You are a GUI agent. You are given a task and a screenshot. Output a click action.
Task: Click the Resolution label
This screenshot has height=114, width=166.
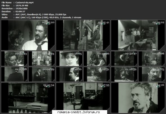(7, 8)
